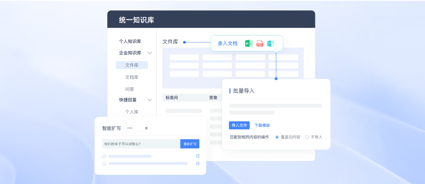Image resolution: width=425 pixels, height=184 pixels.
Task: Click the count field beside 智能扩写
Action: pos(133,128)
